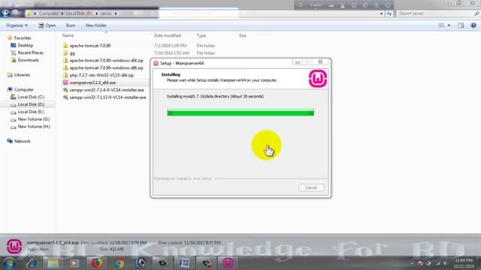Click the apache-tomcat-7.0.90 folder icon
481x270 pixels.
(x=65, y=46)
